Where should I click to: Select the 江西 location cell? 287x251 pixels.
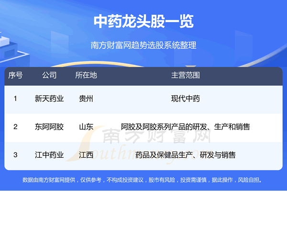coord(86,155)
